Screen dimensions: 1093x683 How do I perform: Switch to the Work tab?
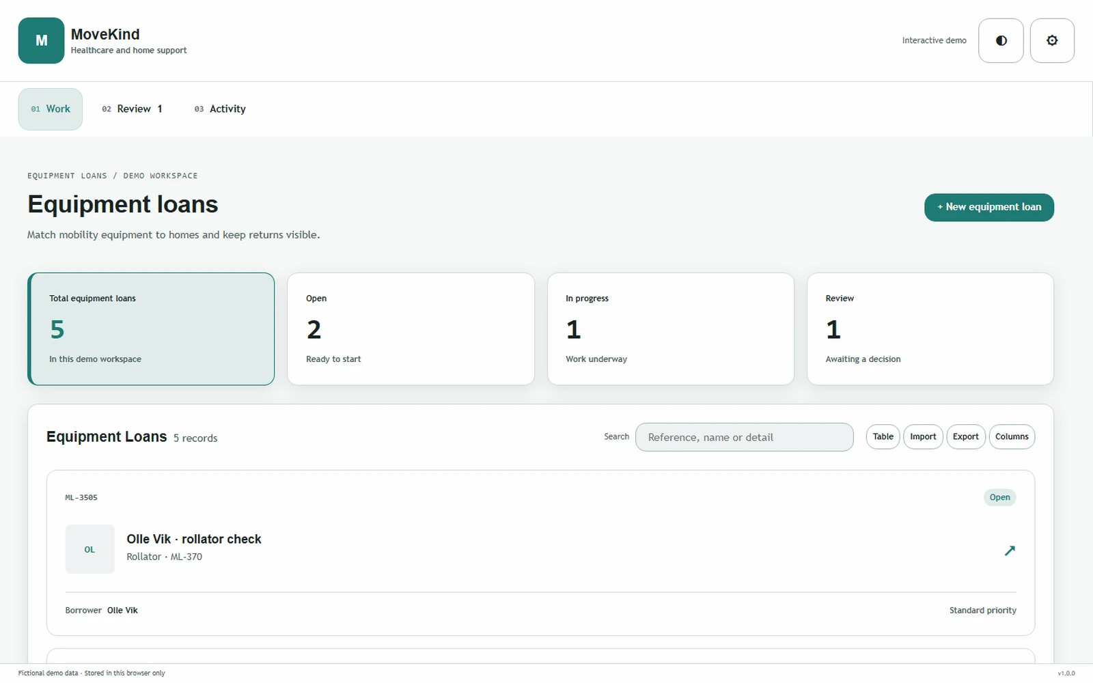[51, 109]
